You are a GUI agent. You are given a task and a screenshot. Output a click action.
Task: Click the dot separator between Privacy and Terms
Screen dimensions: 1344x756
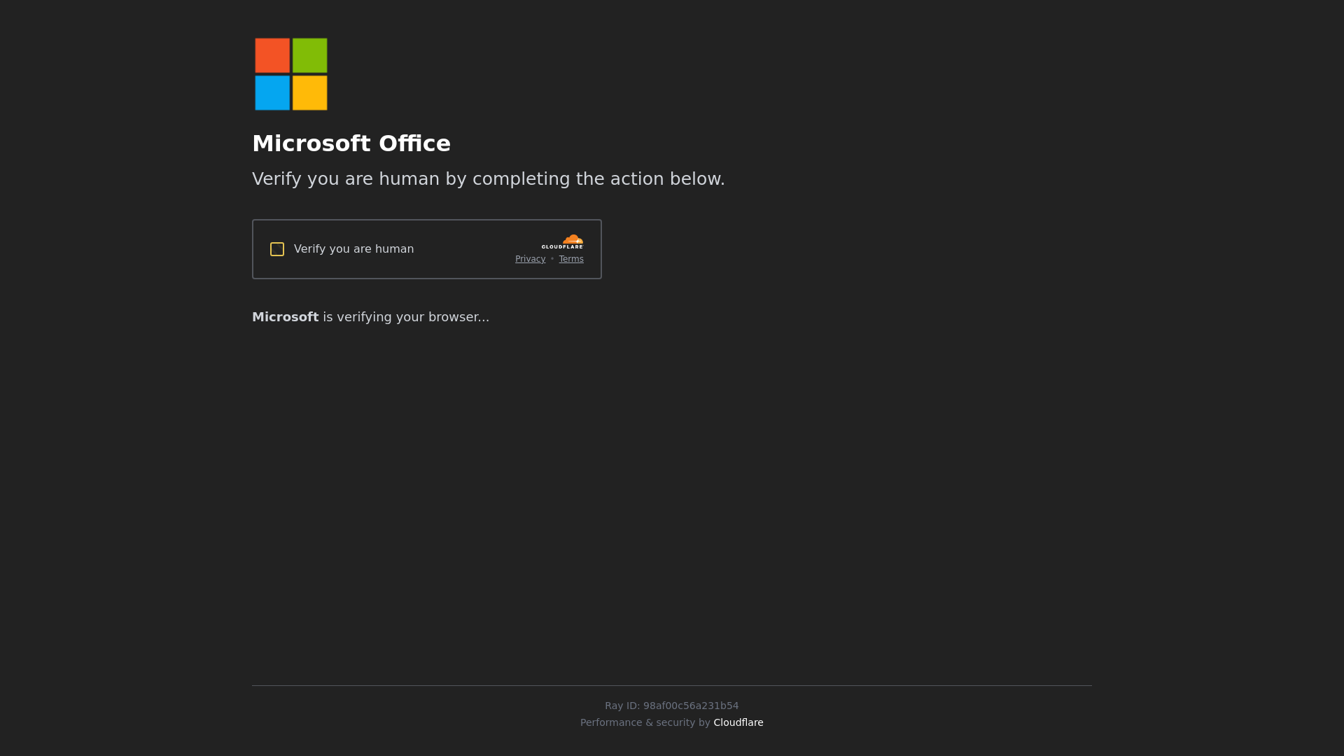552,259
